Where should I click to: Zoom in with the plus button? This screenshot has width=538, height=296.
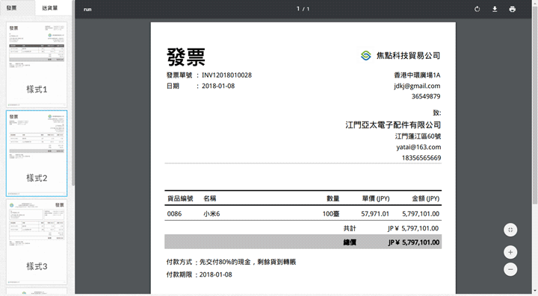coord(510,252)
